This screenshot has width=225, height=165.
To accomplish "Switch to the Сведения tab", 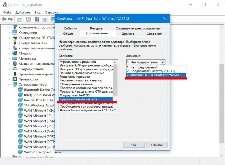I will (x=154, y=34).
